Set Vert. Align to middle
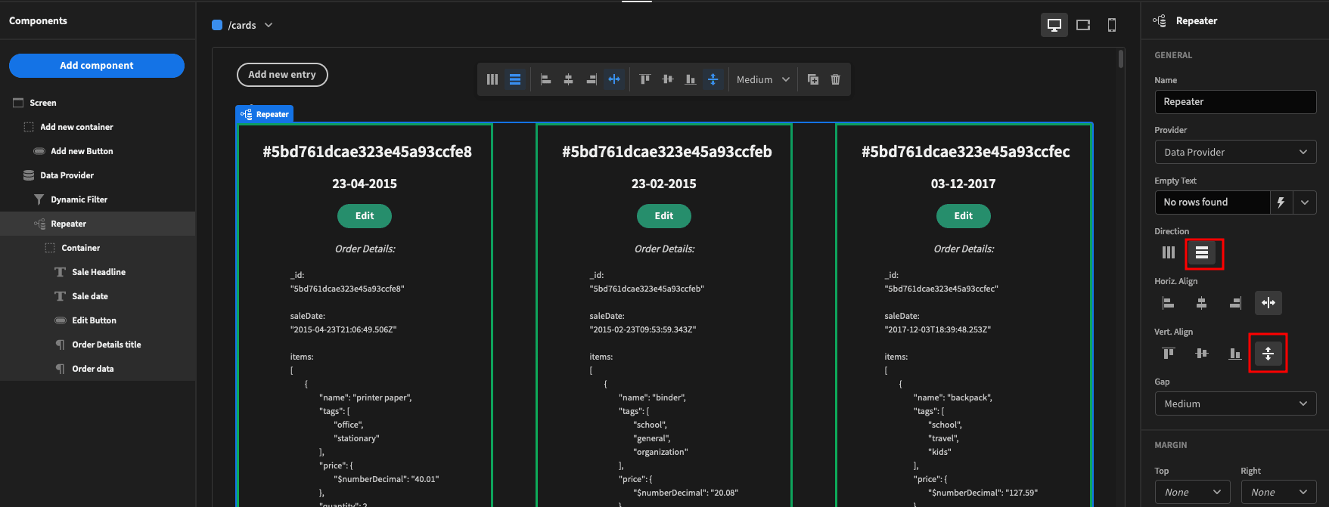The image size is (1329, 507). click(x=1202, y=353)
